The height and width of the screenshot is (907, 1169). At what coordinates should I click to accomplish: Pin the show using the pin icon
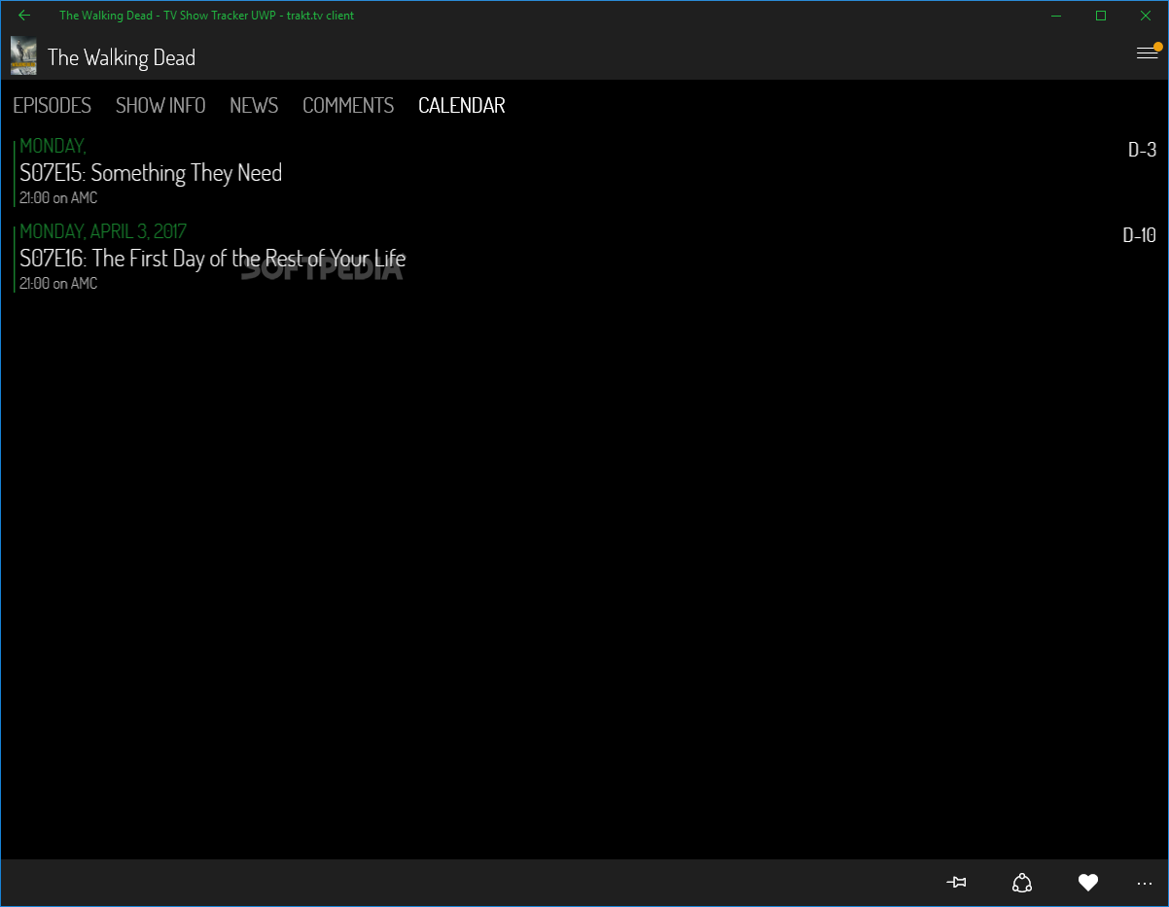click(x=956, y=883)
